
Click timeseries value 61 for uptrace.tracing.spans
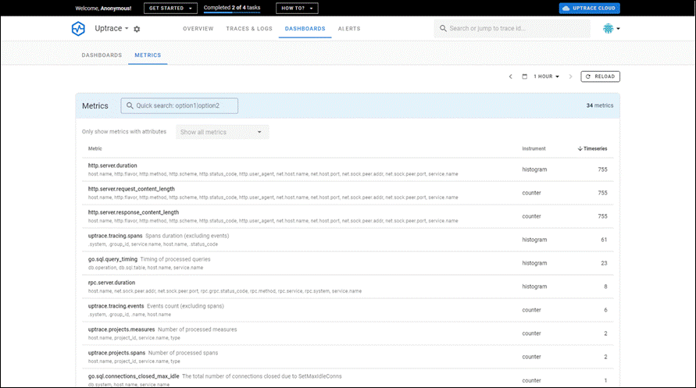point(604,240)
